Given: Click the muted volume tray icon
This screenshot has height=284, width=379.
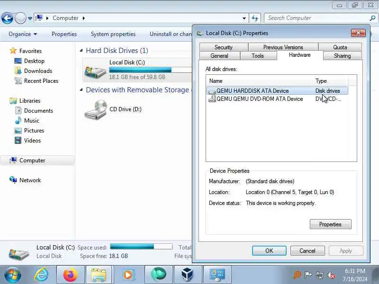Looking at the screenshot, I should (x=331, y=275).
